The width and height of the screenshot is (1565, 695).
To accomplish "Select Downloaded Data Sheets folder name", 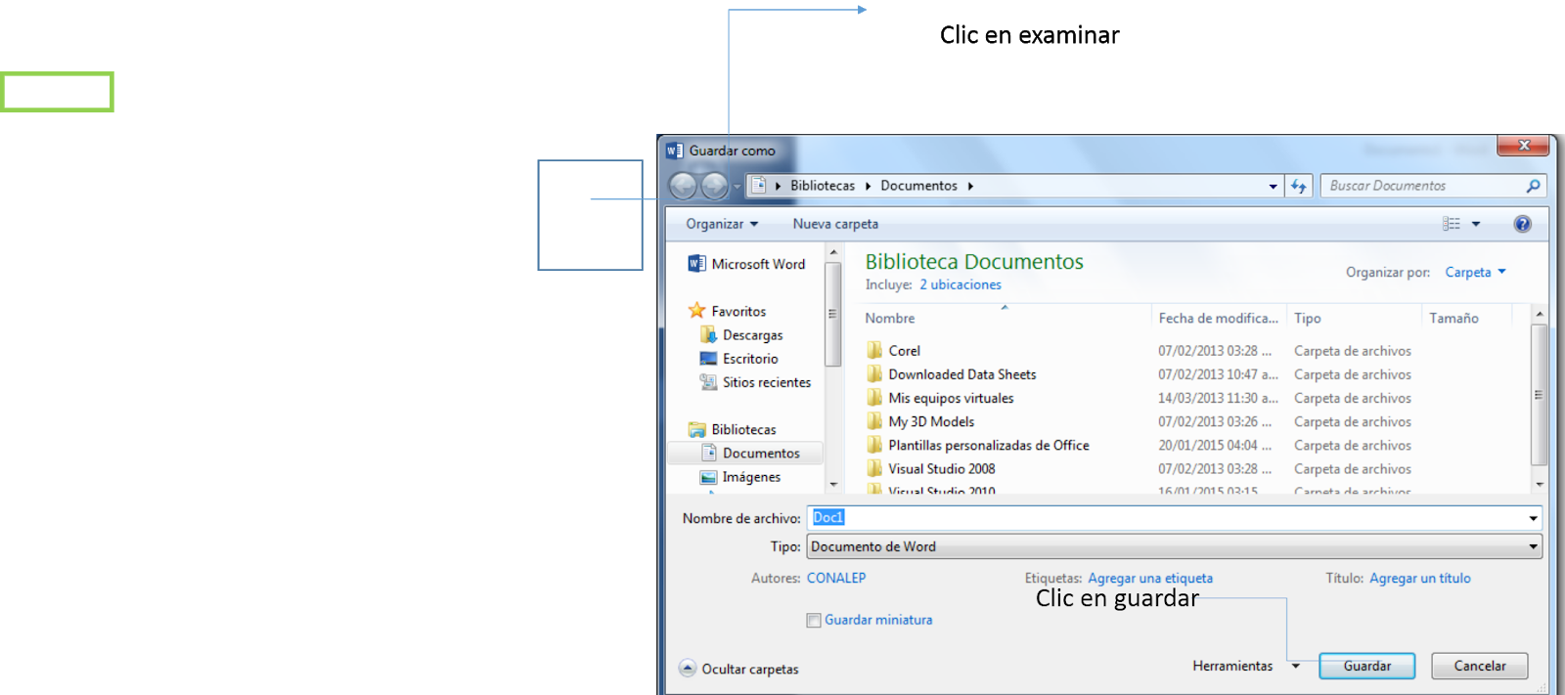I will click(x=961, y=373).
